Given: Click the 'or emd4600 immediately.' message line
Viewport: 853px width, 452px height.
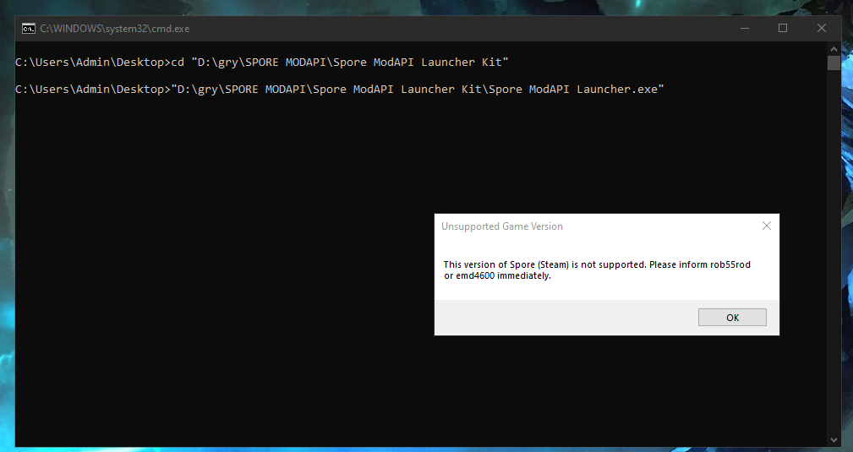Looking at the screenshot, I should point(497,275).
